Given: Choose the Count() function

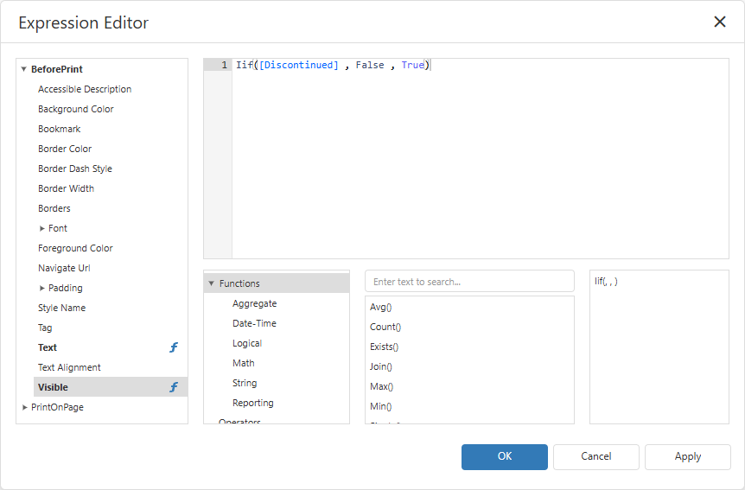Looking at the screenshot, I should click(x=385, y=327).
